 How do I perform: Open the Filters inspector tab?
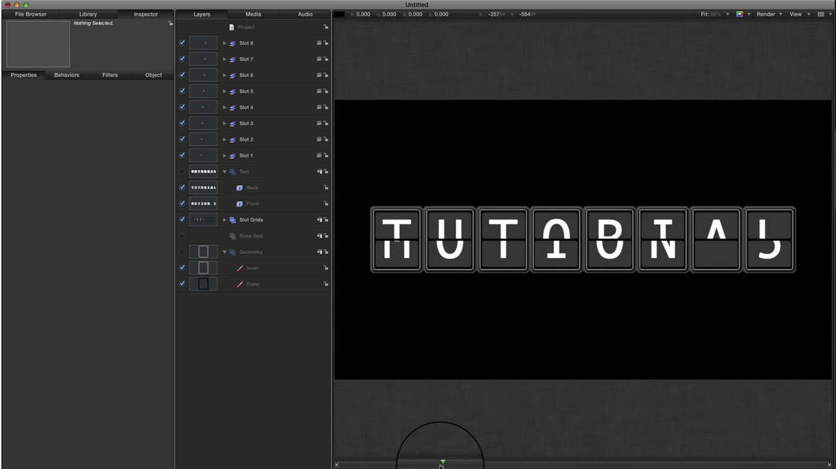[x=110, y=75]
